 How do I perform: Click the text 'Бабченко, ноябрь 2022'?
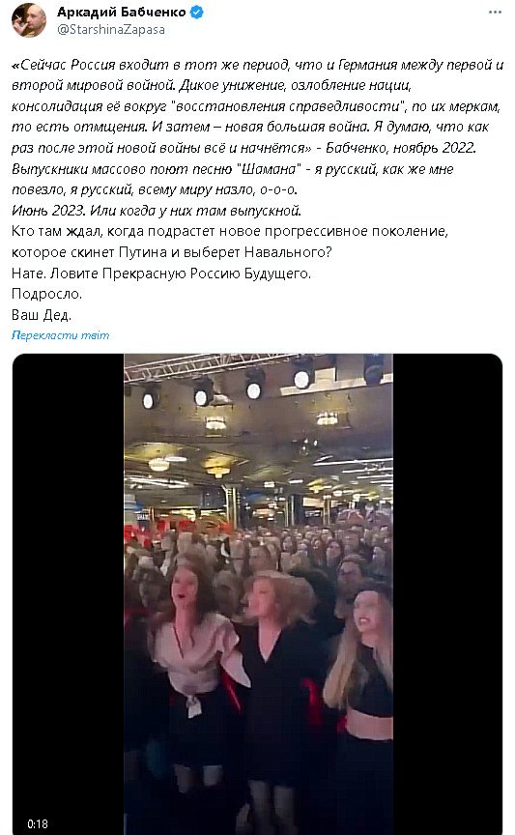point(400,148)
